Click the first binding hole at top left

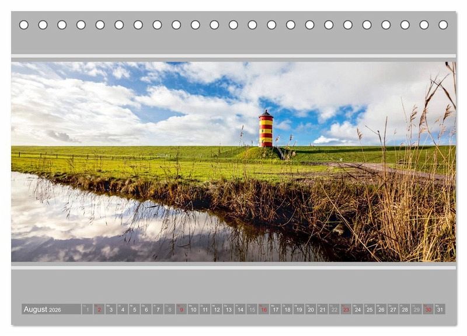[x=24, y=25]
